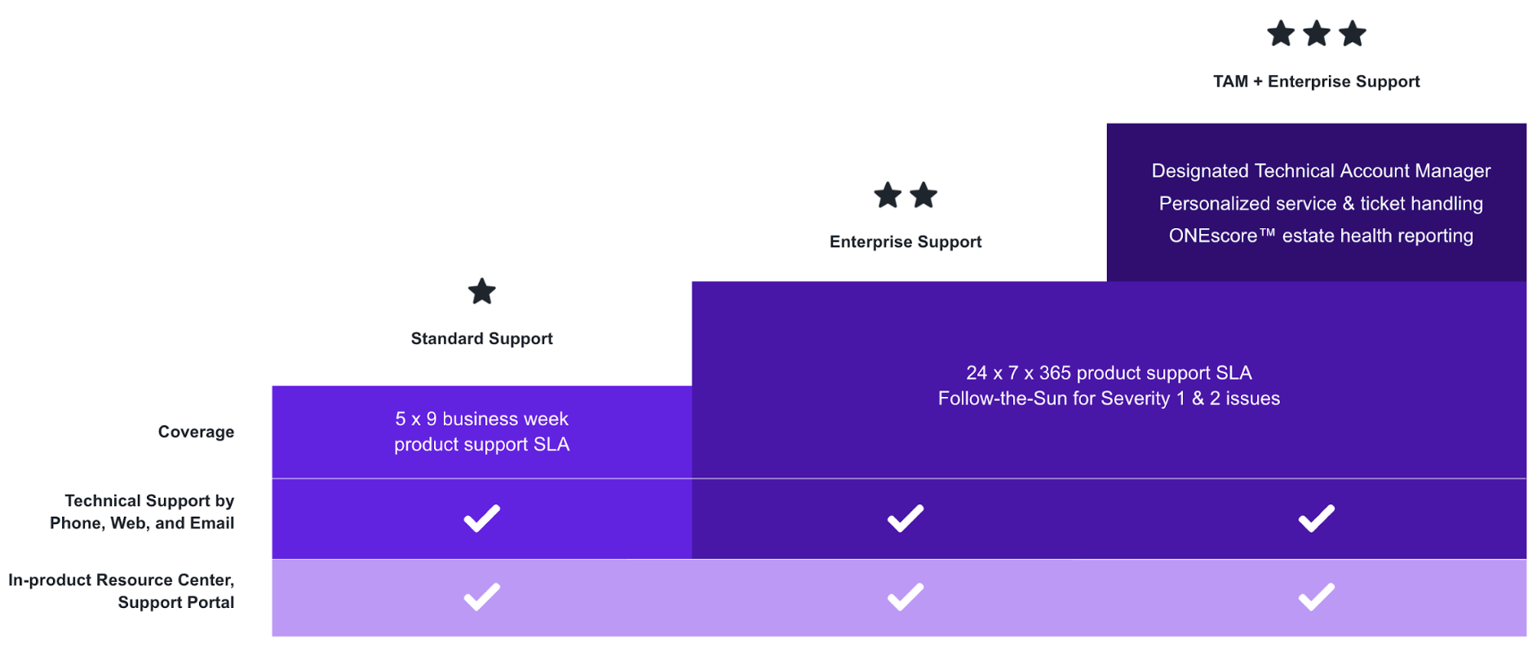Click Designated Technical Account Manager text
The height and width of the screenshot is (656, 1528).
tap(1321, 171)
